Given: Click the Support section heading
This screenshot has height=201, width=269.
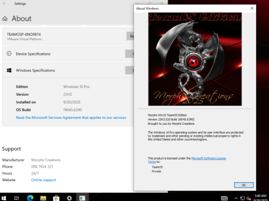Looking at the screenshot, I should 11,149.
